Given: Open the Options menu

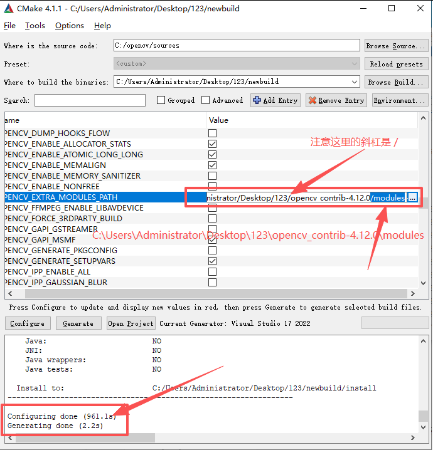Looking at the screenshot, I should click(x=70, y=26).
